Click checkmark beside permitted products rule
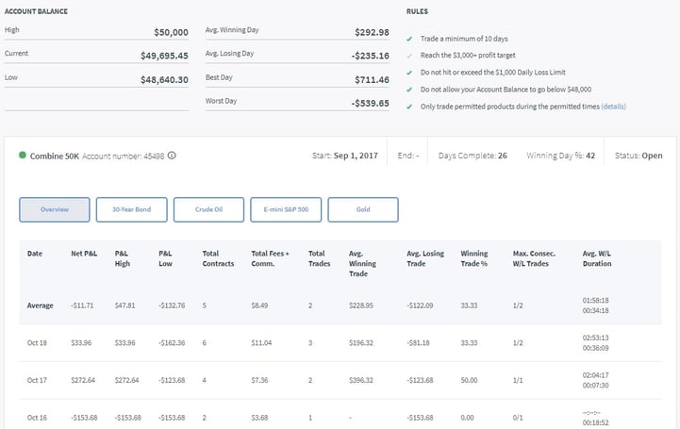The width and height of the screenshot is (680, 429). (x=409, y=107)
